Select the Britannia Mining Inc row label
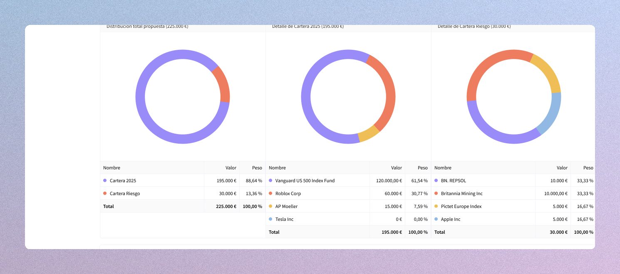This screenshot has height=274, width=620. pyautogui.click(x=461, y=193)
